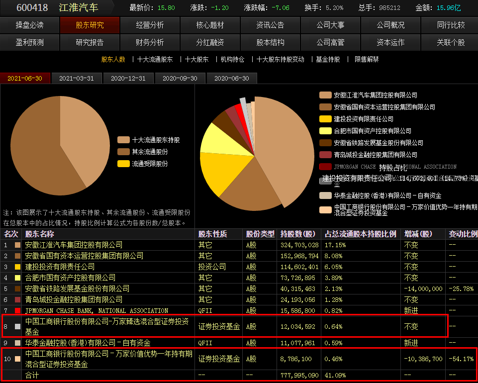Click row 安徽省铁路发展基金股份有限公司 in table

239,289
